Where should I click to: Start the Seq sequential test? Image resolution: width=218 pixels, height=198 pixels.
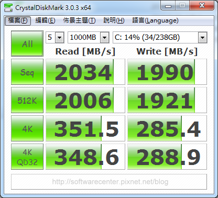tap(27, 72)
